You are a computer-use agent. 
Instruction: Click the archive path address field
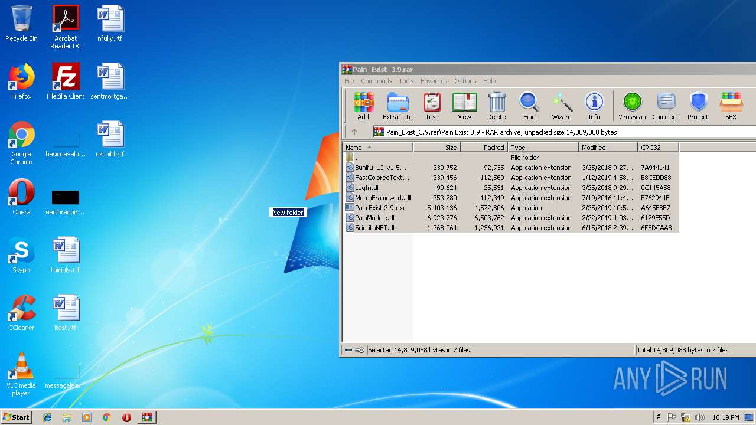pyautogui.click(x=564, y=132)
